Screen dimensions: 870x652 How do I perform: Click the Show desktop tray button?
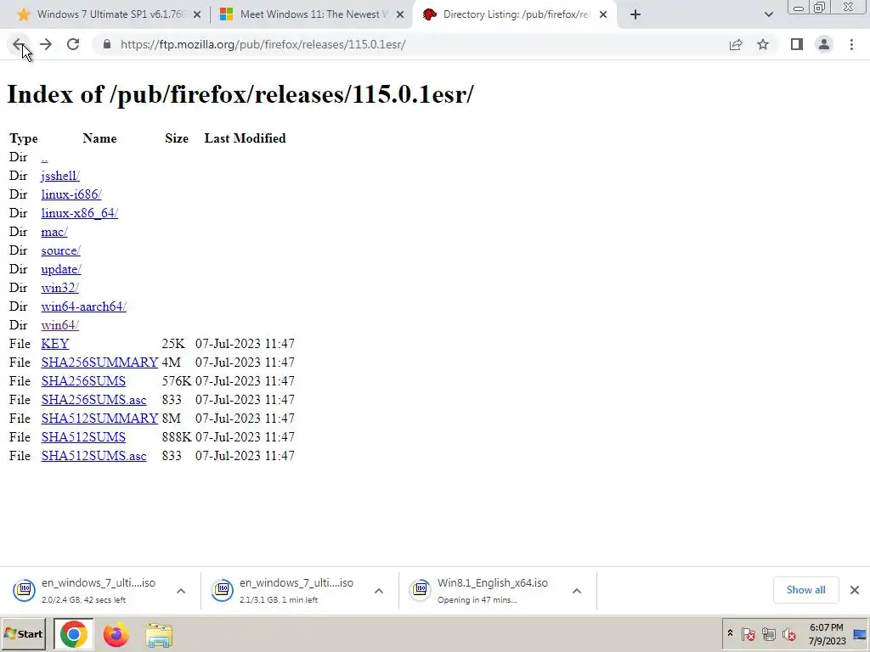point(860,634)
